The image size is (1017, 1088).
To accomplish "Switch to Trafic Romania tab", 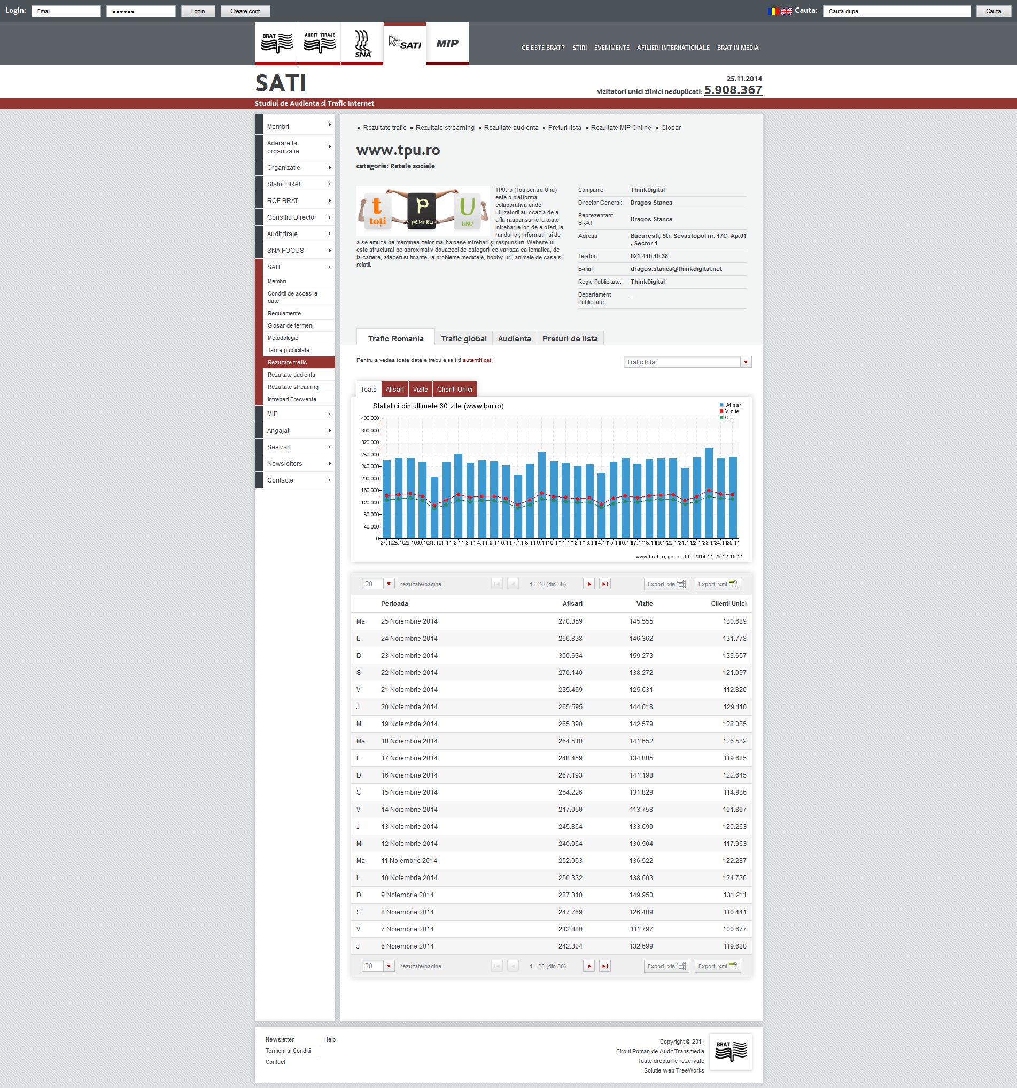I will pos(396,338).
